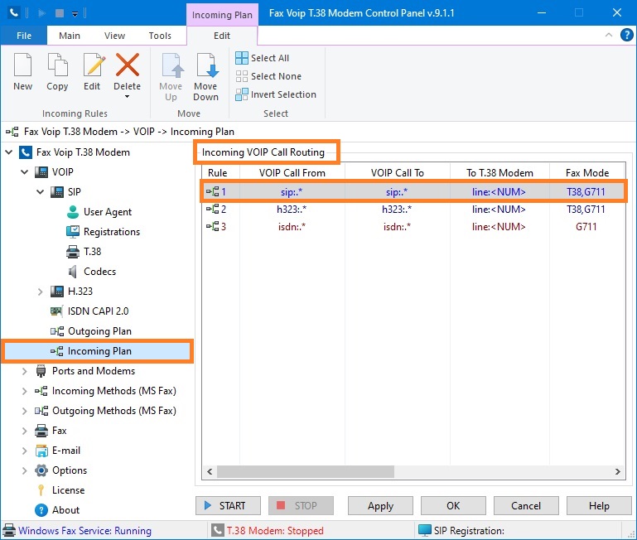Click the To T.38 Modem column header

click(x=499, y=173)
